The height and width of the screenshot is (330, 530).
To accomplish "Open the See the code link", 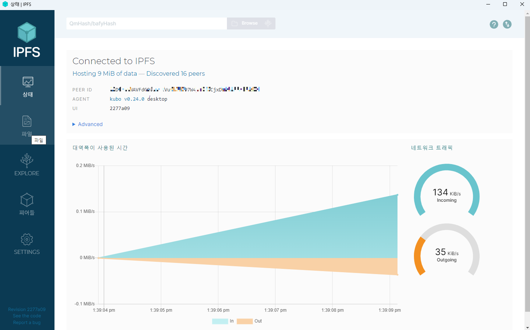I will coord(27,316).
